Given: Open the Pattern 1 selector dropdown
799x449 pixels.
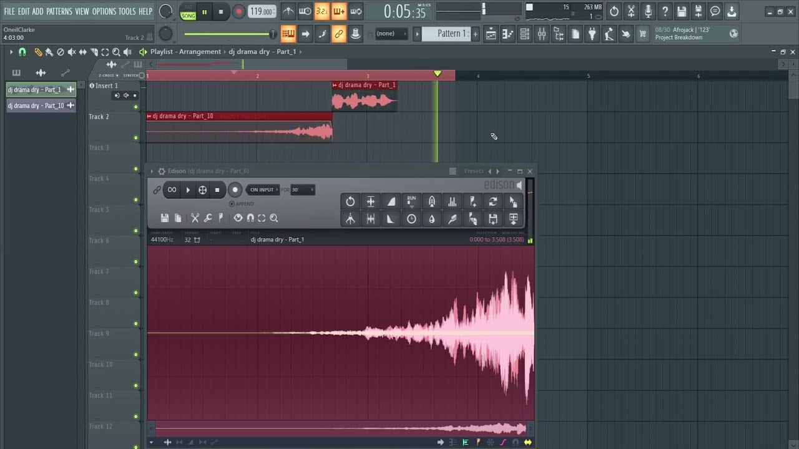Looking at the screenshot, I should (448, 34).
